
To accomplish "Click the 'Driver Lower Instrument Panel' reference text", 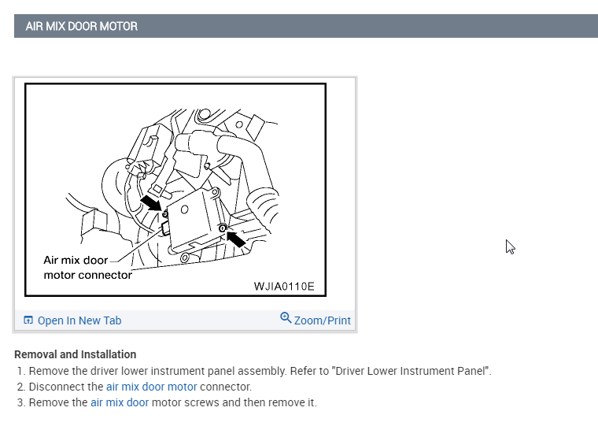I will point(411,371).
